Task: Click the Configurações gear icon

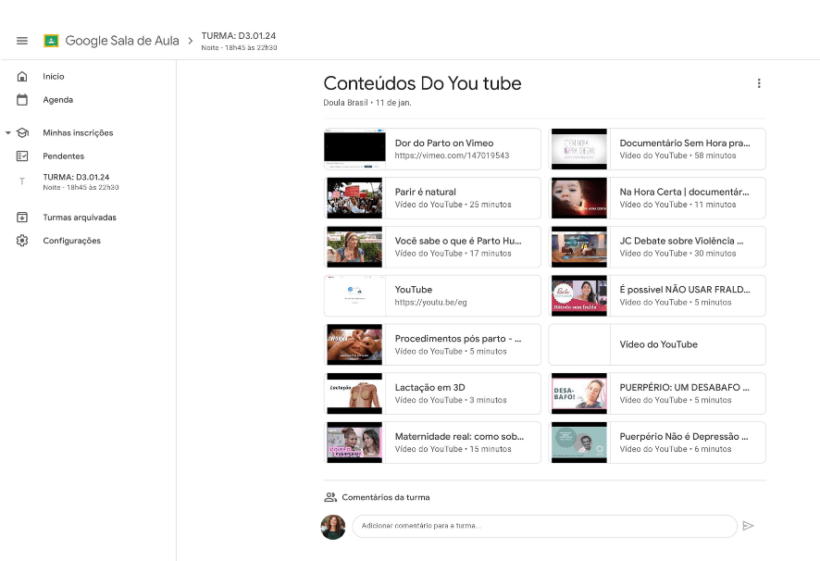Action: pos(22,241)
